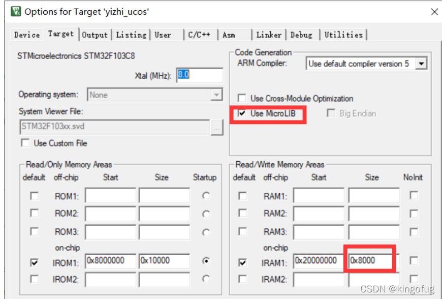The height and width of the screenshot is (299, 442).
Task: Click the ROM3 Size field
Action: coord(164,232)
